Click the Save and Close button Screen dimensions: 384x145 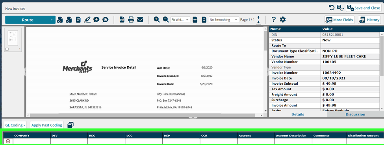[x=364, y=8]
